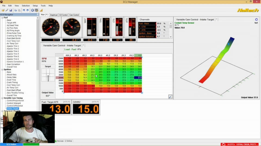Click the ECU Online status indicator

click(x=11, y=144)
